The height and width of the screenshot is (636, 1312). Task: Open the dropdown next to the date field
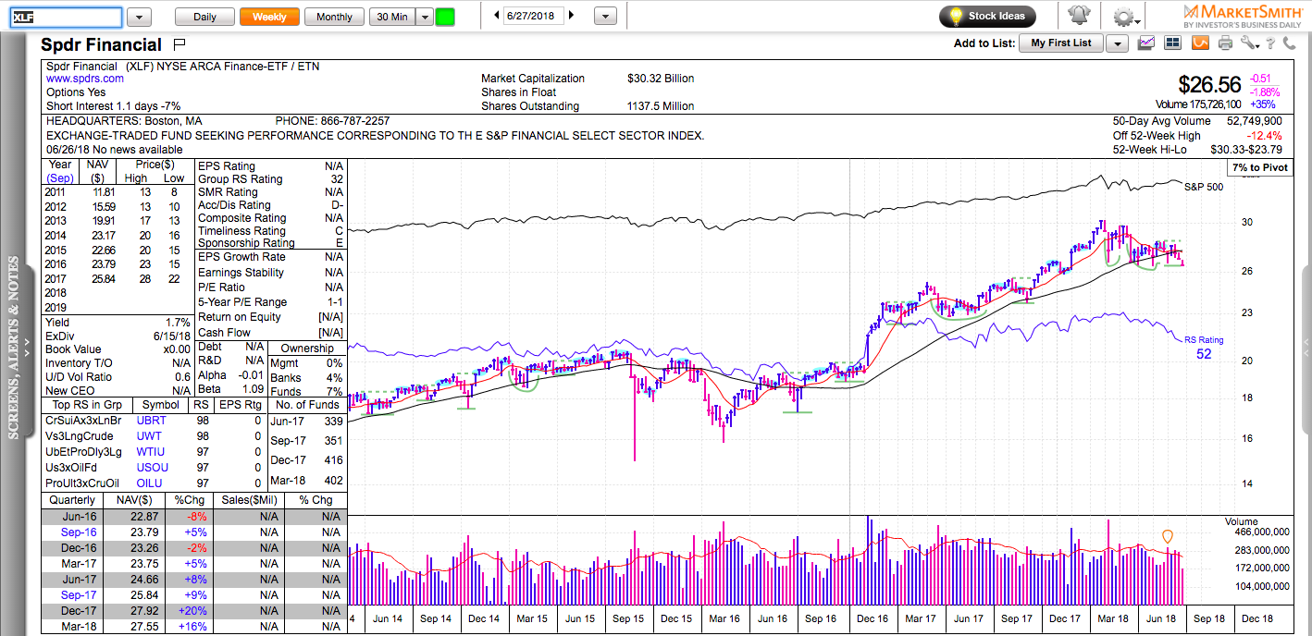click(x=605, y=17)
